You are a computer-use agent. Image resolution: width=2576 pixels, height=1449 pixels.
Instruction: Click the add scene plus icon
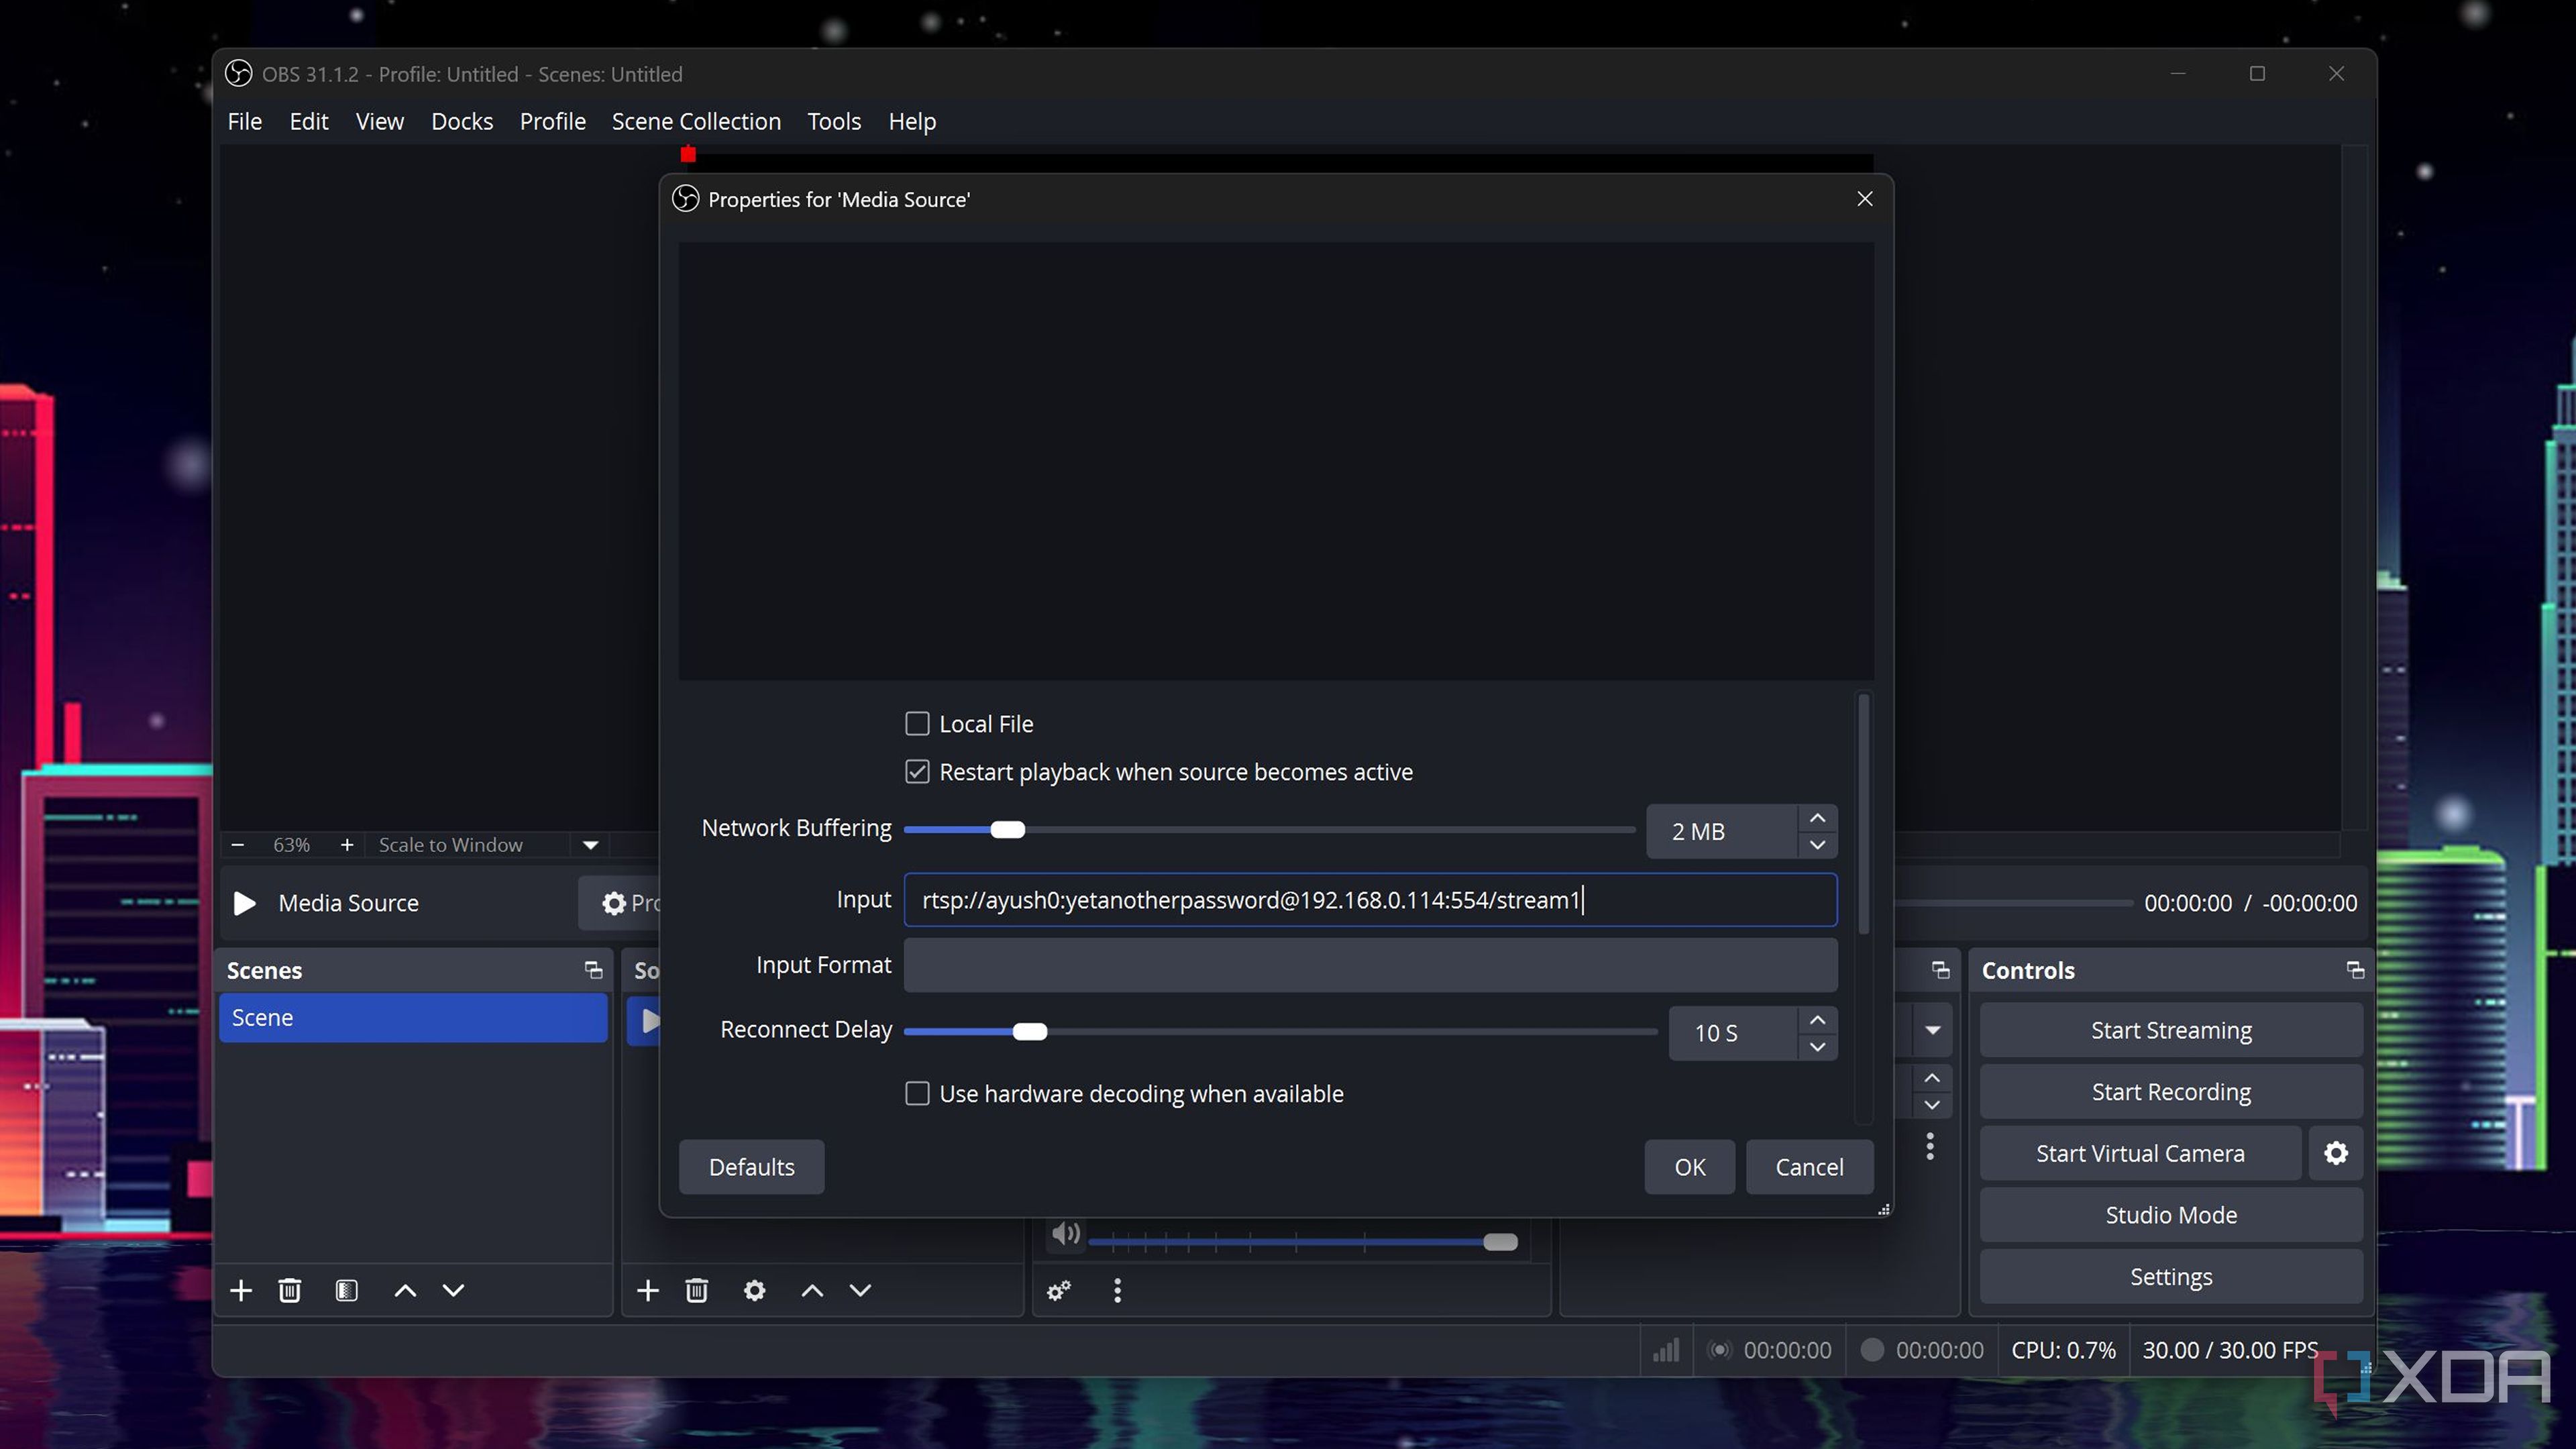coord(241,1290)
